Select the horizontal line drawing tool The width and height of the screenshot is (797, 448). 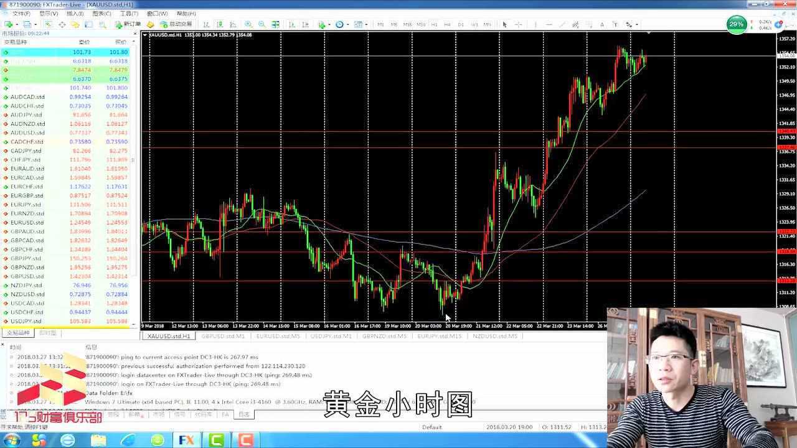[550, 24]
